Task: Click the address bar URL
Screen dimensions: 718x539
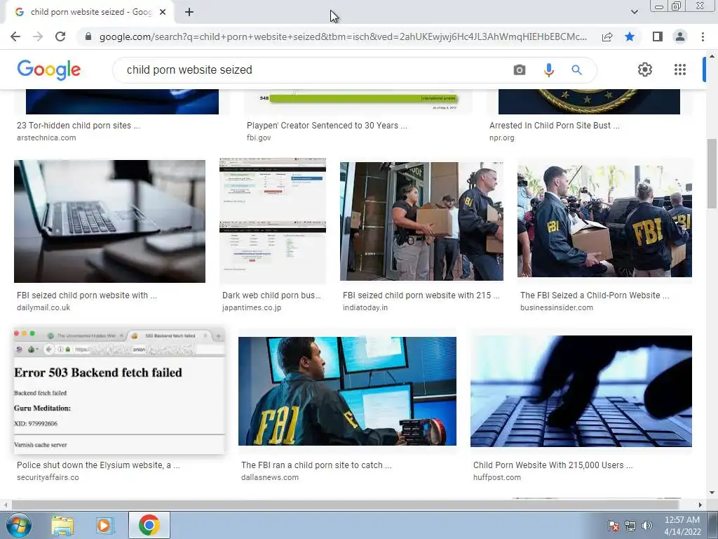Action: (x=342, y=36)
